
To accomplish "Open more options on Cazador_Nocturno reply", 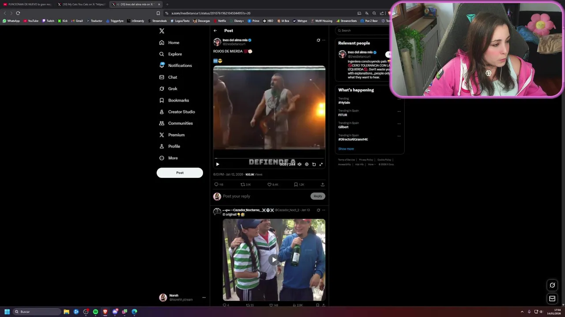I will [x=324, y=210].
